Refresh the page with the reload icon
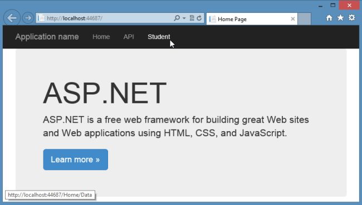Viewport: 362px width, 205px height. point(199,18)
